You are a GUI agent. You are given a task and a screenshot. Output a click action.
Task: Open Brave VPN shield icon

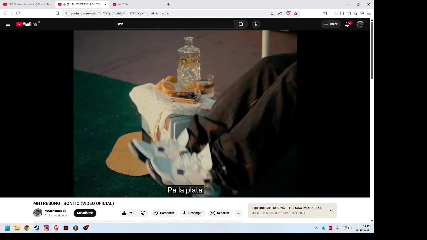click(362, 13)
